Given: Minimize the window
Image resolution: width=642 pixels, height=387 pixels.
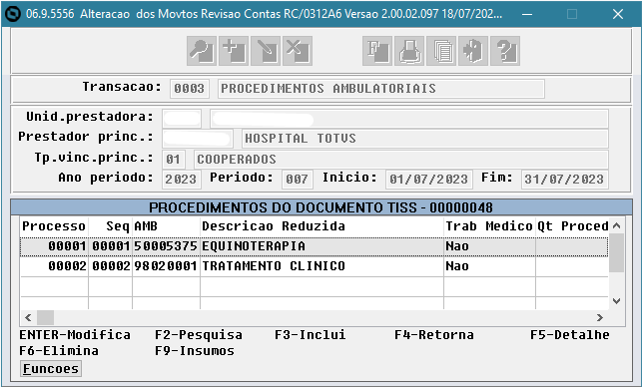Looking at the screenshot, I should click(527, 14).
